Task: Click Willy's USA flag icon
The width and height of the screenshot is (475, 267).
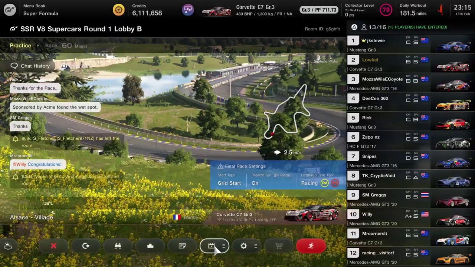Action: (425, 214)
